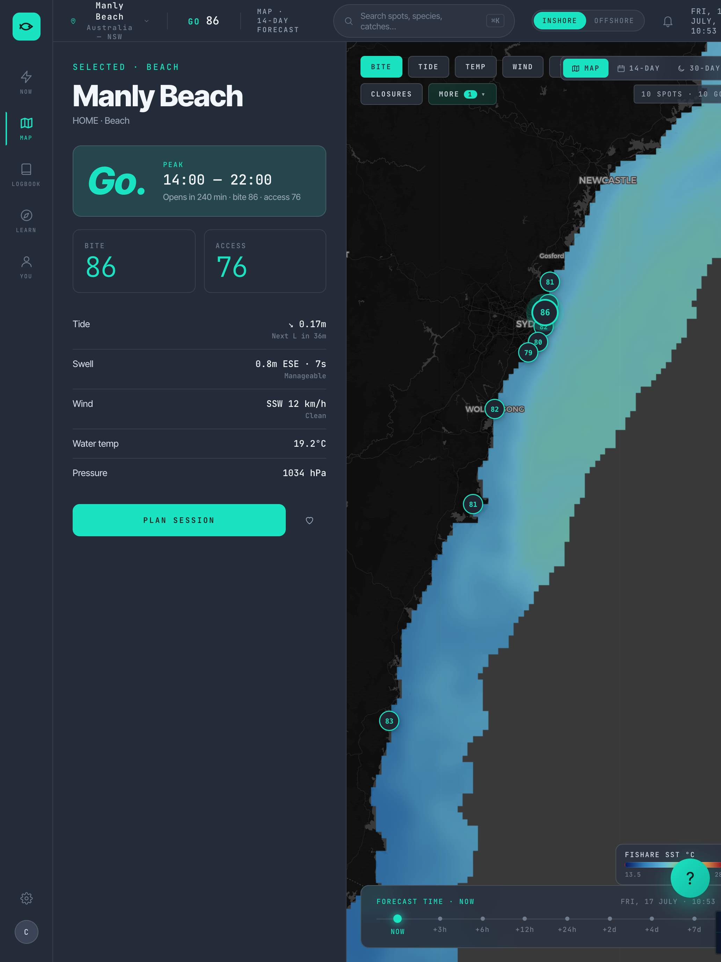Click the Fishare SST color legend
Screen dimensions: 721x962
tap(668, 864)
